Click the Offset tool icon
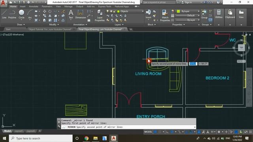Screen dimensions: 253x142 pos(63,20)
